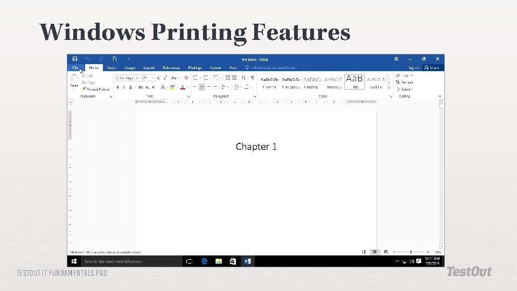
Task: Toggle Subscript formatting
Action: point(148,87)
